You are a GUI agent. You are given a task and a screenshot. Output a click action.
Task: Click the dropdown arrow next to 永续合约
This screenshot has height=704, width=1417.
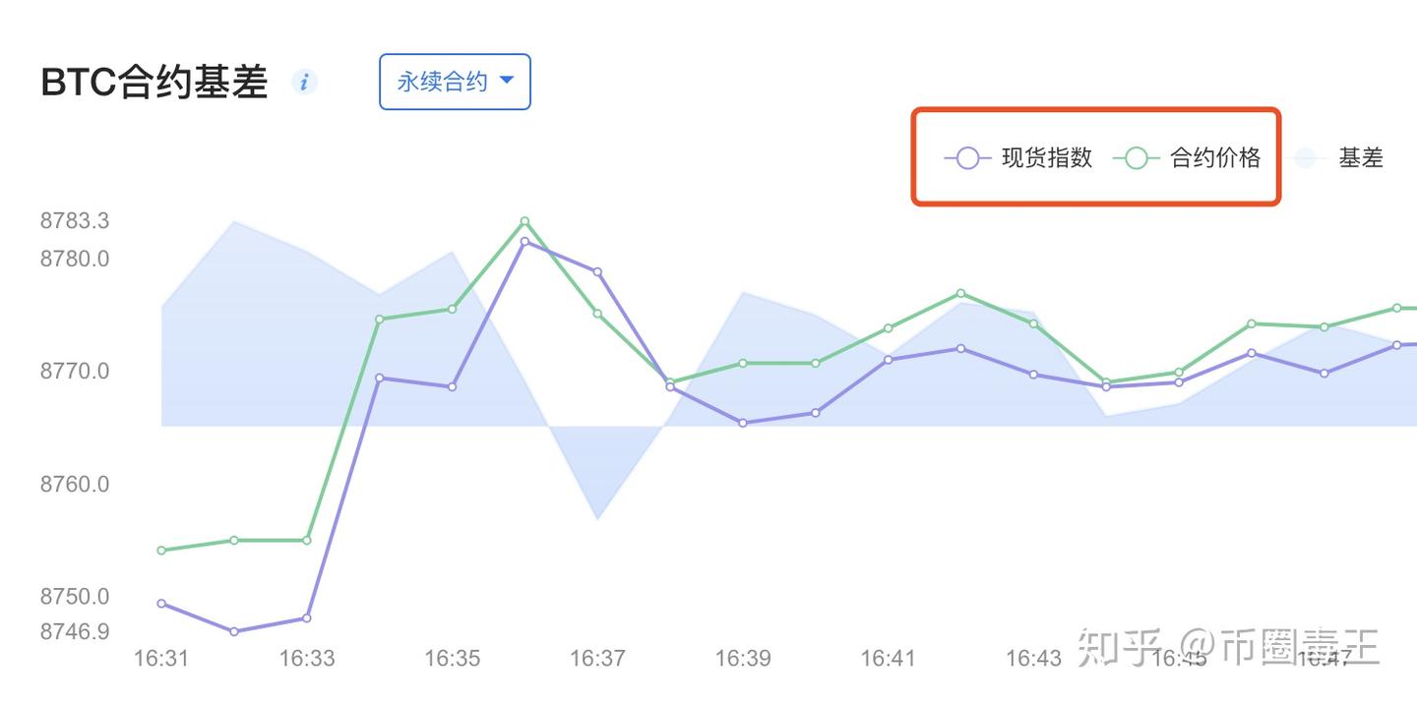(x=509, y=83)
